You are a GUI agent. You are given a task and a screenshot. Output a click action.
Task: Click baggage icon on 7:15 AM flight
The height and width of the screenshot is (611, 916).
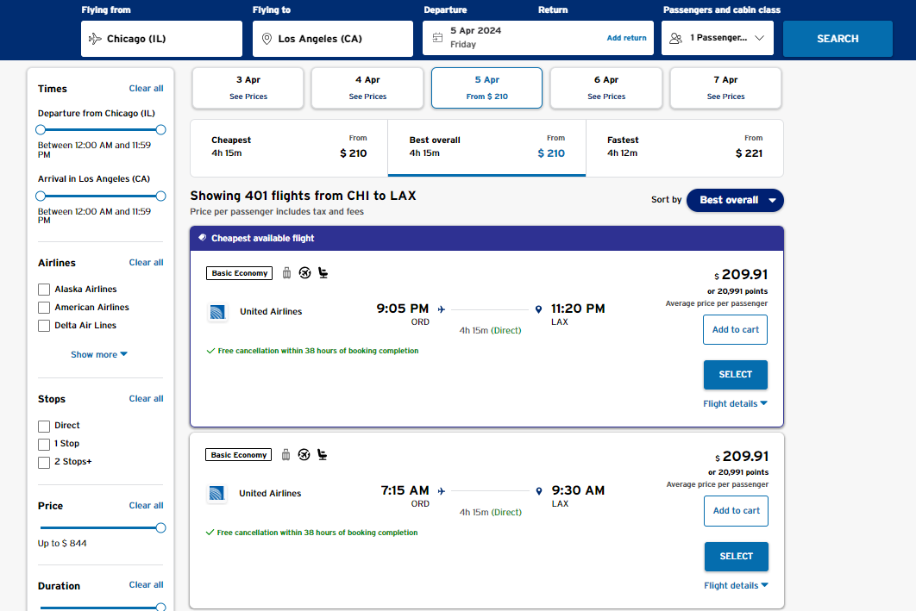(x=285, y=455)
